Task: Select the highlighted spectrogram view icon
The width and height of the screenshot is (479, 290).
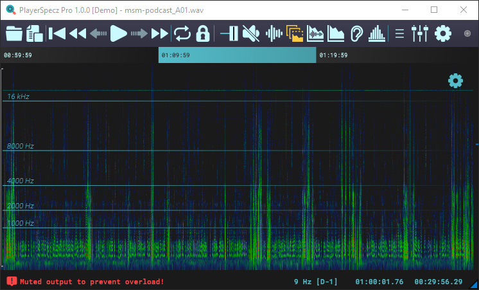Action: [295, 33]
